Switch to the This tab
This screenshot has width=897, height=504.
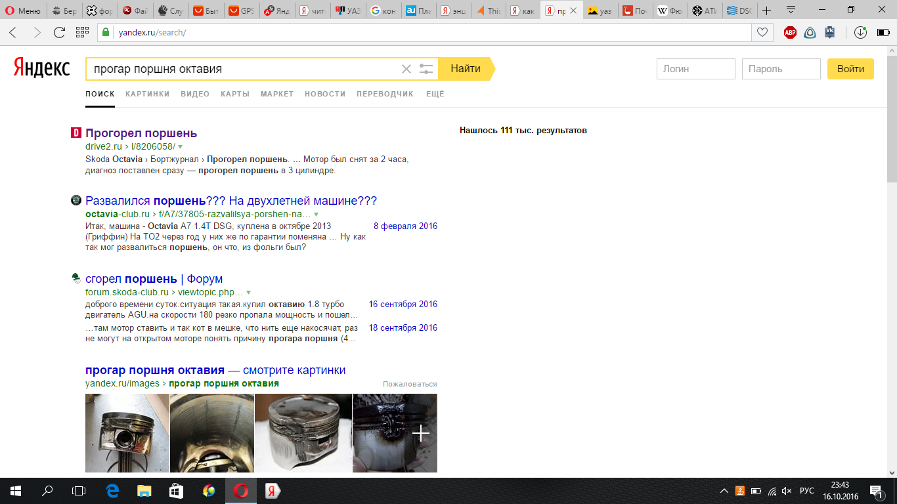pyautogui.click(x=489, y=10)
